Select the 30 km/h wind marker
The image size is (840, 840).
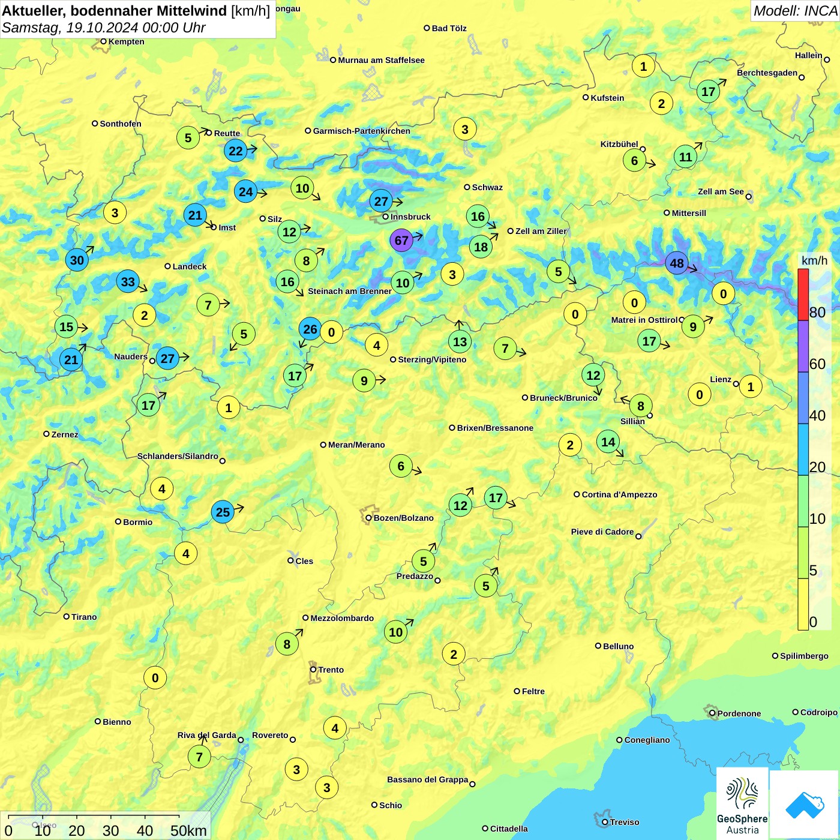point(77,260)
